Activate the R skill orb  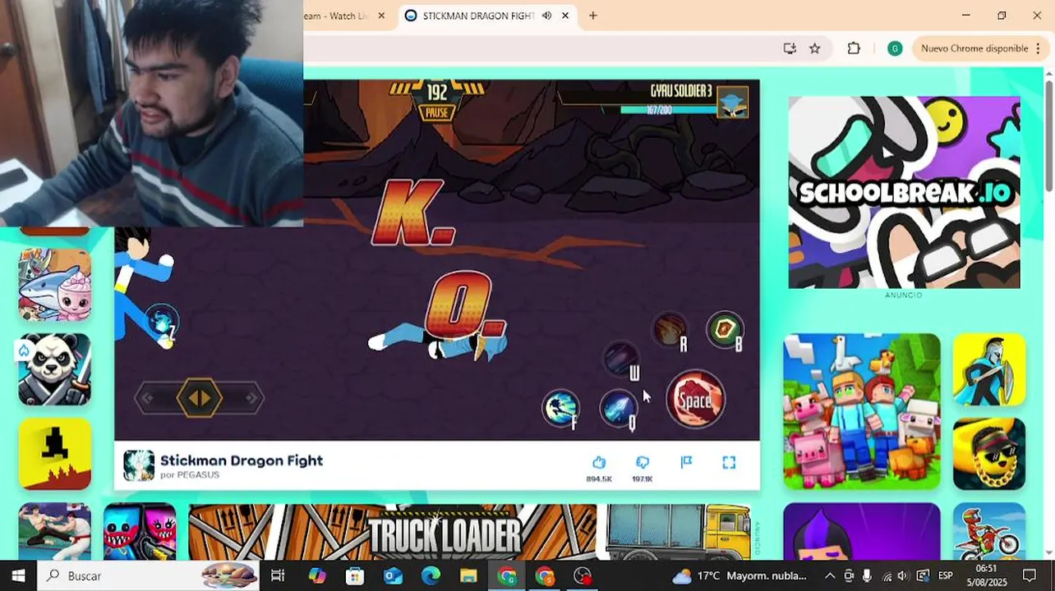coord(670,330)
